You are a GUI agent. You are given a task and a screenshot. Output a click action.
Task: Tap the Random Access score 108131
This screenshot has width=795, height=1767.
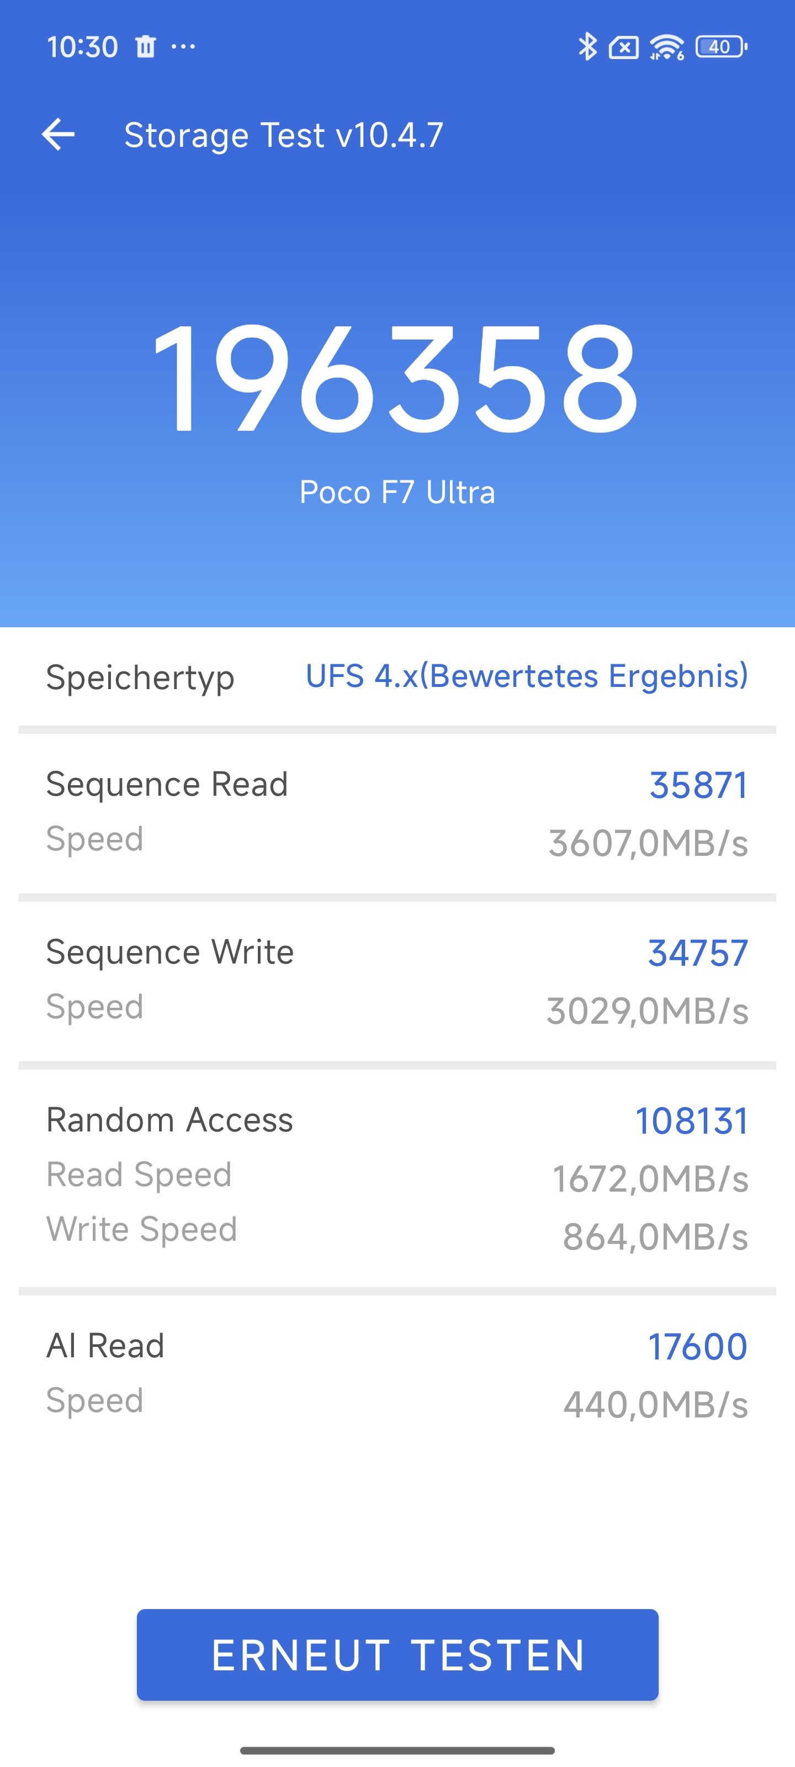click(691, 1121)
